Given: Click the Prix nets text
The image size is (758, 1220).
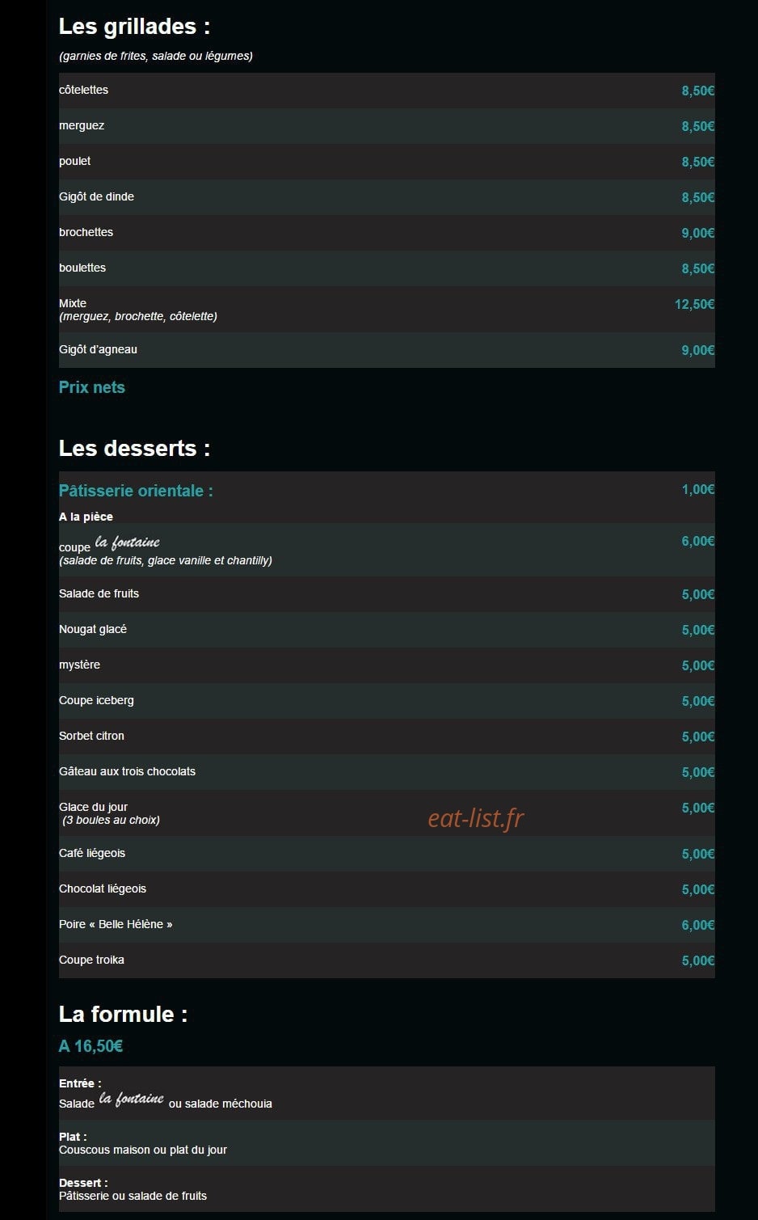Looking at the screenshot, I should point(92,387).
